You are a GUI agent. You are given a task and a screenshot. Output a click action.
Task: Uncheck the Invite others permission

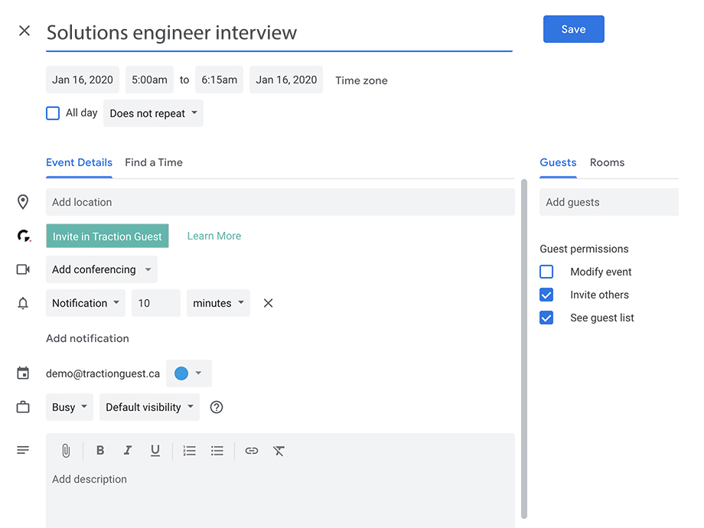click(546, 295)
